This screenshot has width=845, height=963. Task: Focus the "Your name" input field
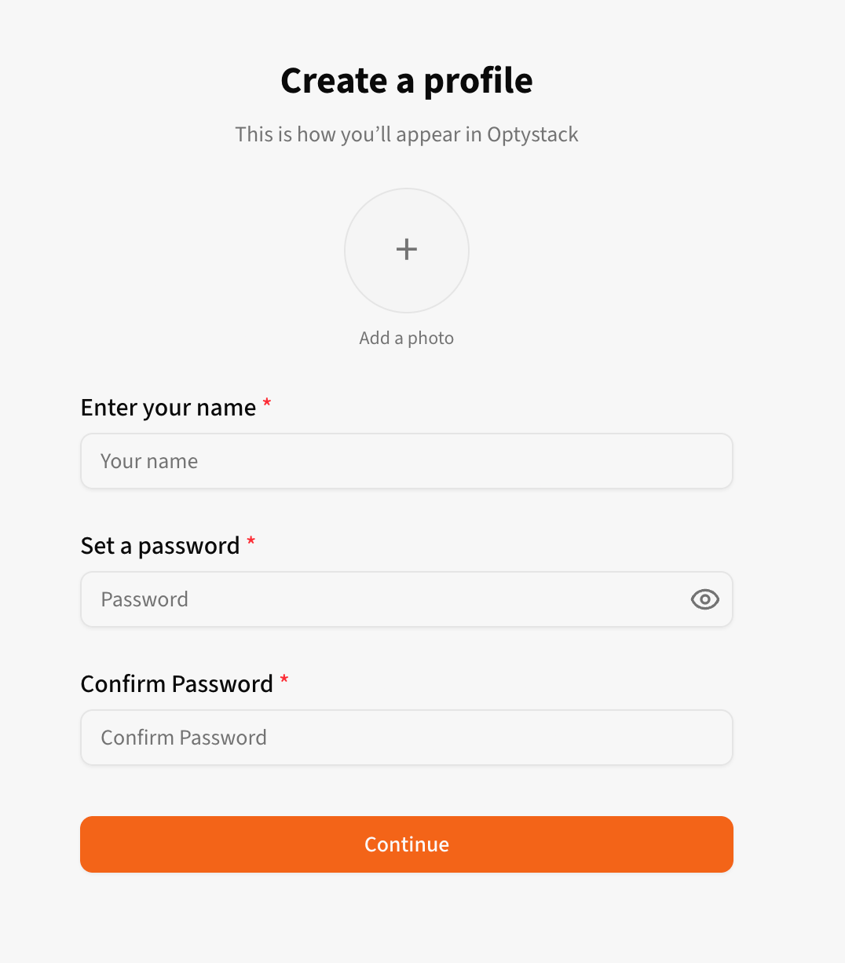click(x=407, y=461)
